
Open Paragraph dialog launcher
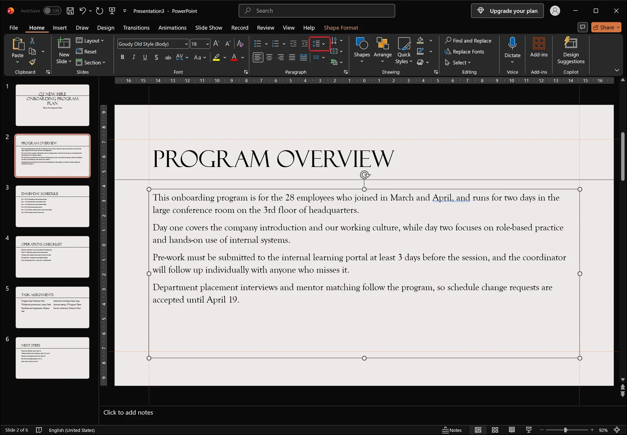coord(346,72)
